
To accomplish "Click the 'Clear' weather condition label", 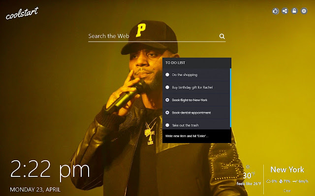I will point(287,191).
